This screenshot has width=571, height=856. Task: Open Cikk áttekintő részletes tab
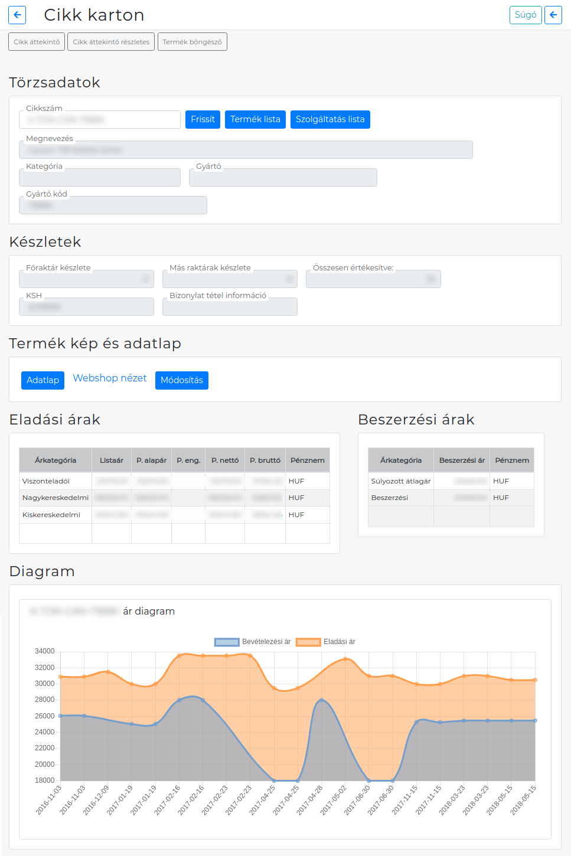tap(111, 42)
